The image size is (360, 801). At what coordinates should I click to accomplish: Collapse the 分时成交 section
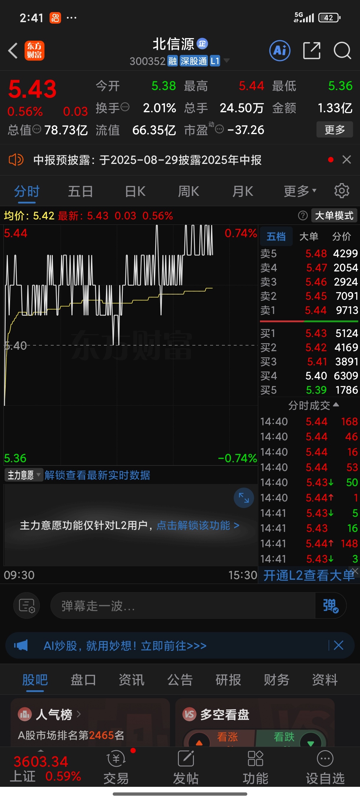tap(314, 405)
